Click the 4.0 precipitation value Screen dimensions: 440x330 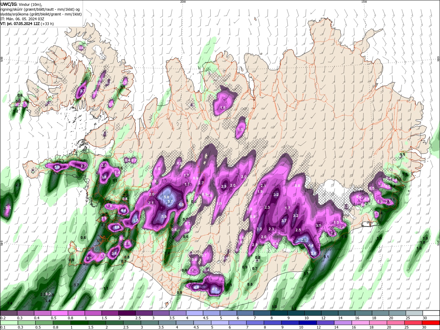tap(181, 205)
